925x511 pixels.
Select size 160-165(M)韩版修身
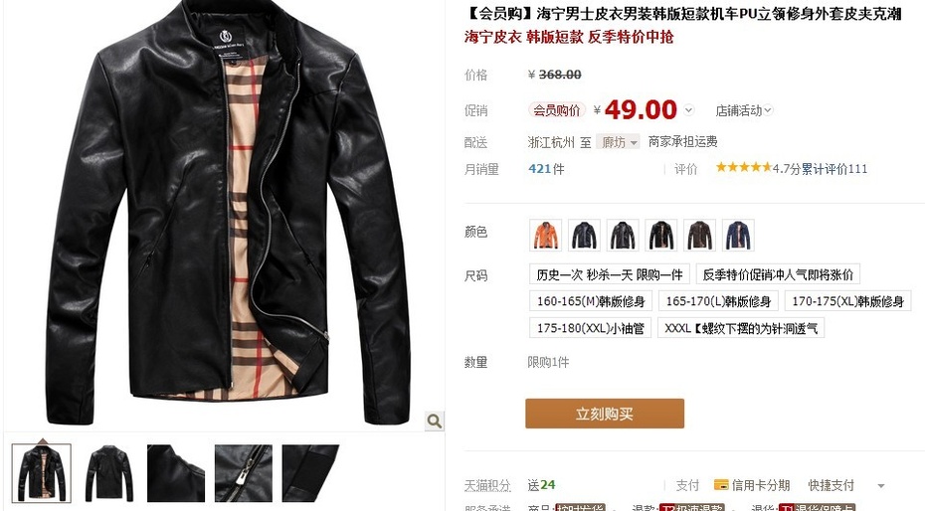click(x=591, y=301)
